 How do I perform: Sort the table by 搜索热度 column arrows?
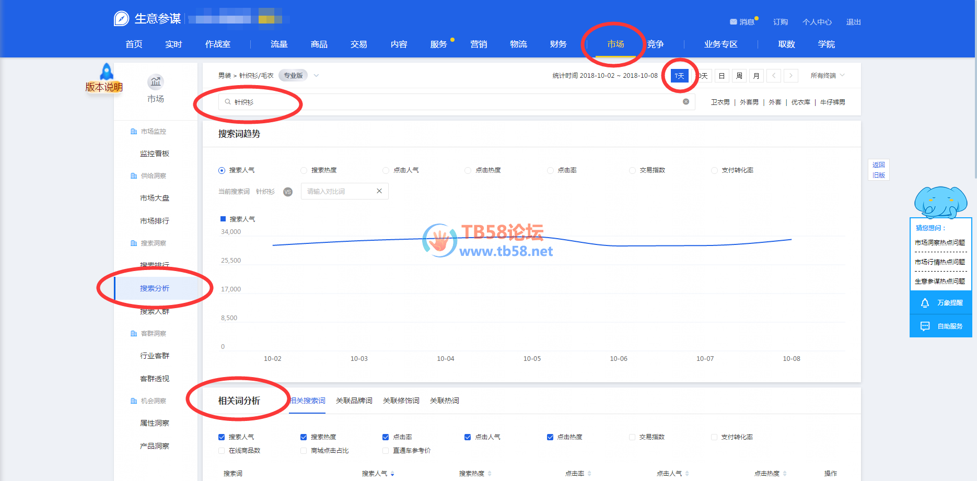click(490, 474)
